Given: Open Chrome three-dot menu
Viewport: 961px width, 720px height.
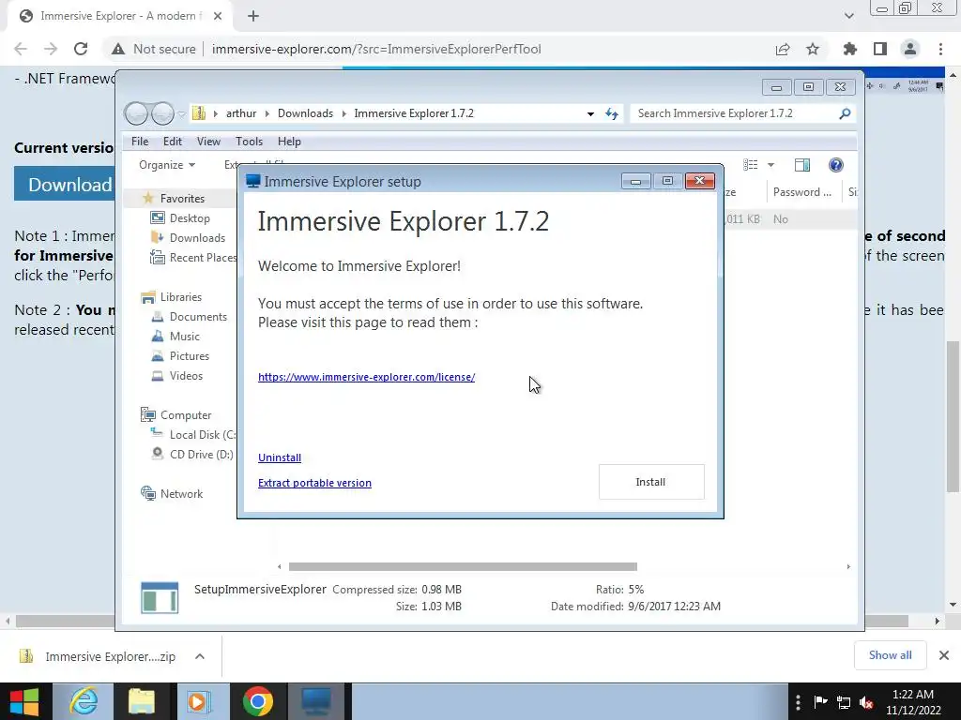Looking at the screenshot, I should pyautogui.click(x=940, y=49).
